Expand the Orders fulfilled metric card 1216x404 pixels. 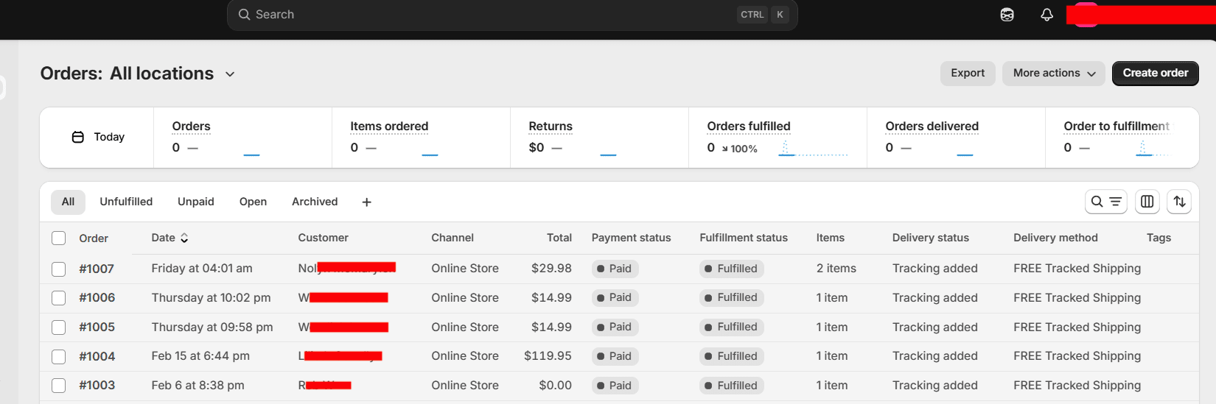pyautogui.click(x=749, y=127)
